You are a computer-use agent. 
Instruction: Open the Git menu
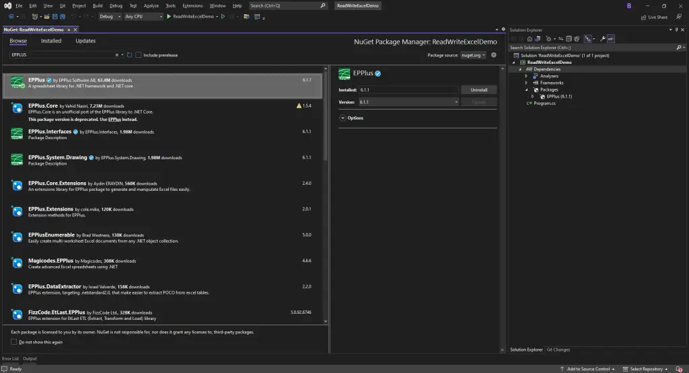(x=63, y=5)
